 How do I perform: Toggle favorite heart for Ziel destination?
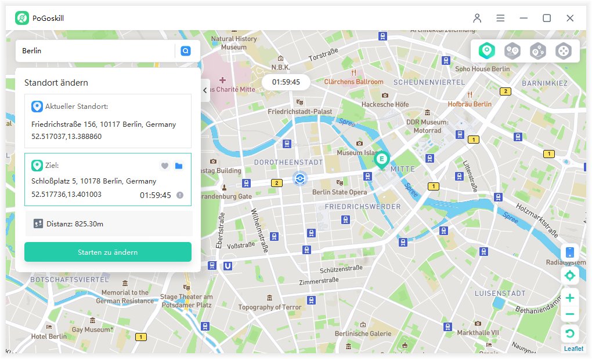pyautogui.click(x=165, y=166)
